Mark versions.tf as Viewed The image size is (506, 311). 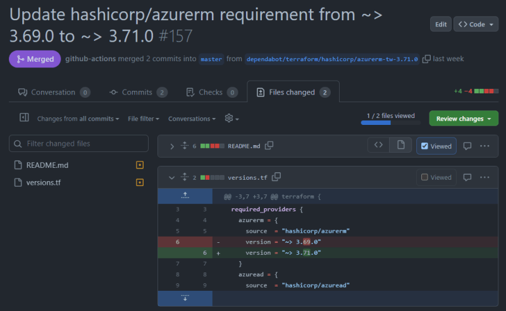point(436,177)
